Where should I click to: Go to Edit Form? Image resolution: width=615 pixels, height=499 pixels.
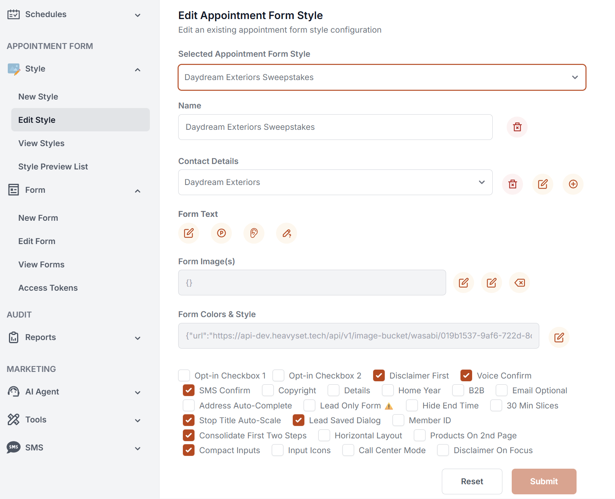coord(80,241)
